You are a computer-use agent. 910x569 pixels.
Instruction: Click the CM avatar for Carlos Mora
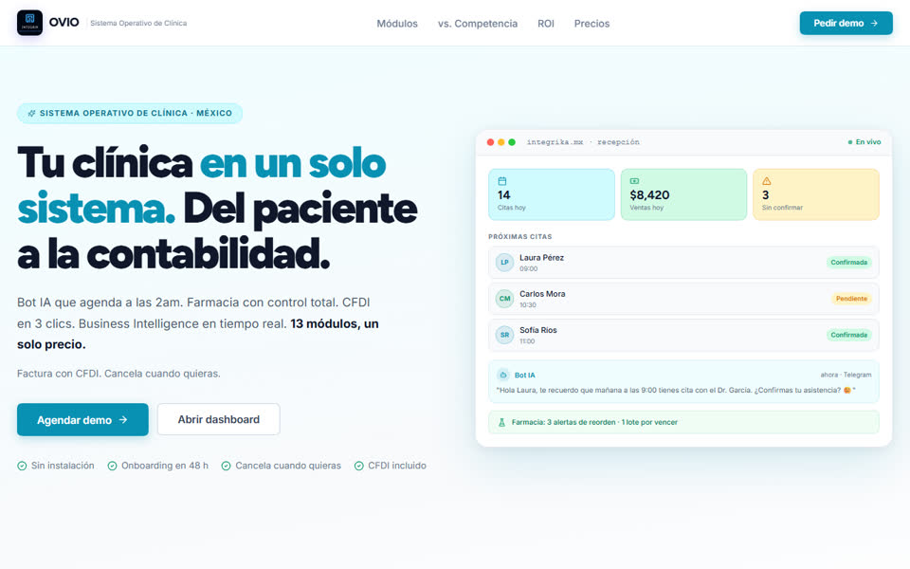504,299
